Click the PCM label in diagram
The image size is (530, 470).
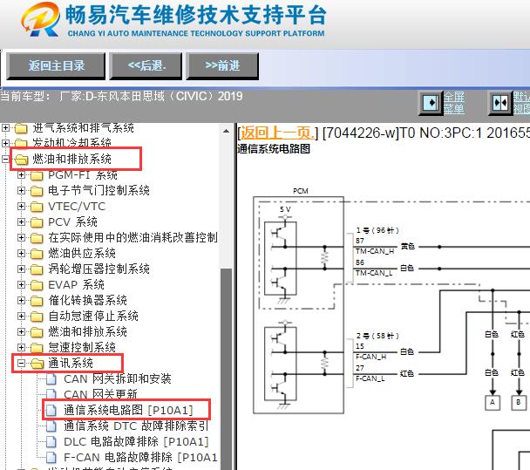[301, 191]
